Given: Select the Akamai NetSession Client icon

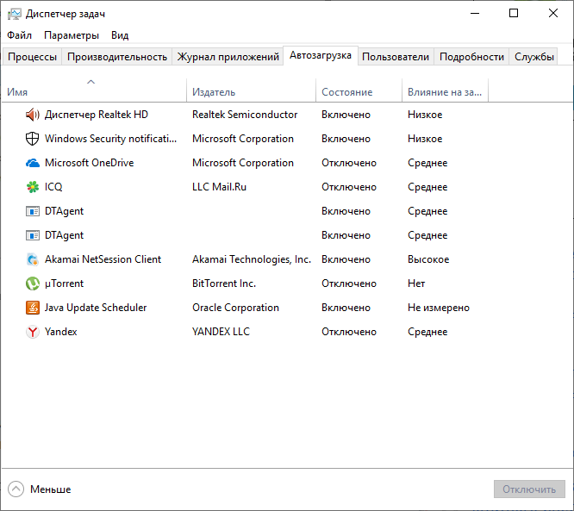Looking at the screenshot, I should 33,259.
